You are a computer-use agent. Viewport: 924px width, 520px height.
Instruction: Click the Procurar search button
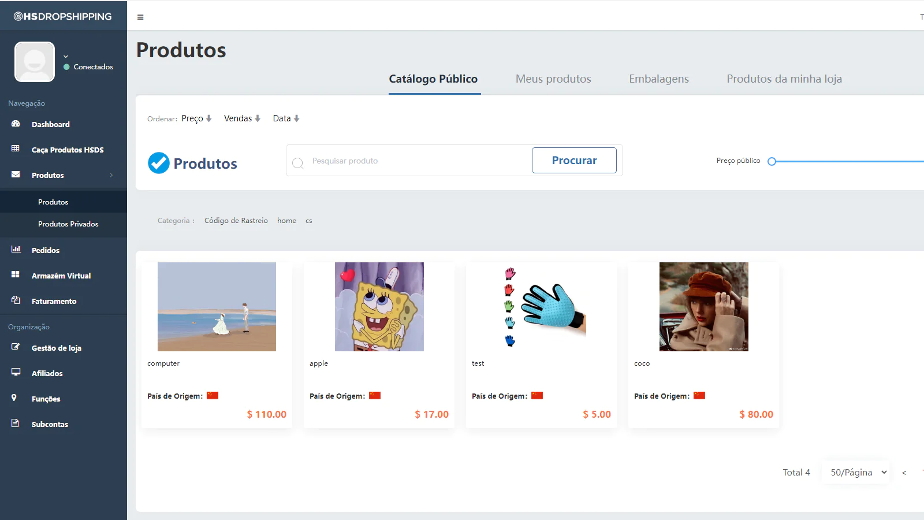(x=574, y=161)
